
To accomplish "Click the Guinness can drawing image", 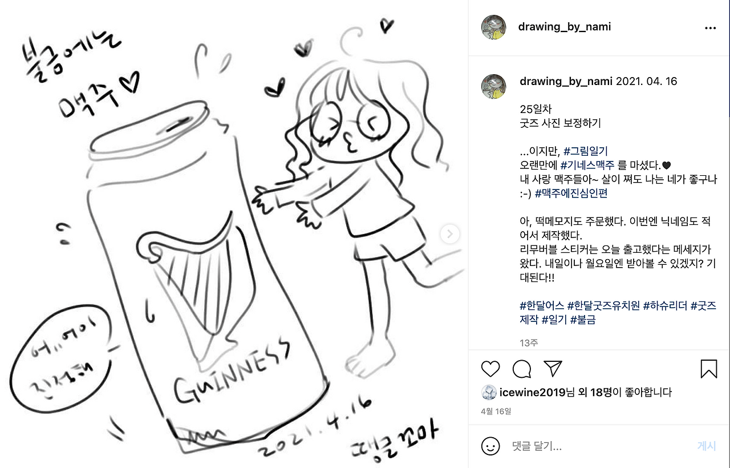I will [x=234, y=234].
